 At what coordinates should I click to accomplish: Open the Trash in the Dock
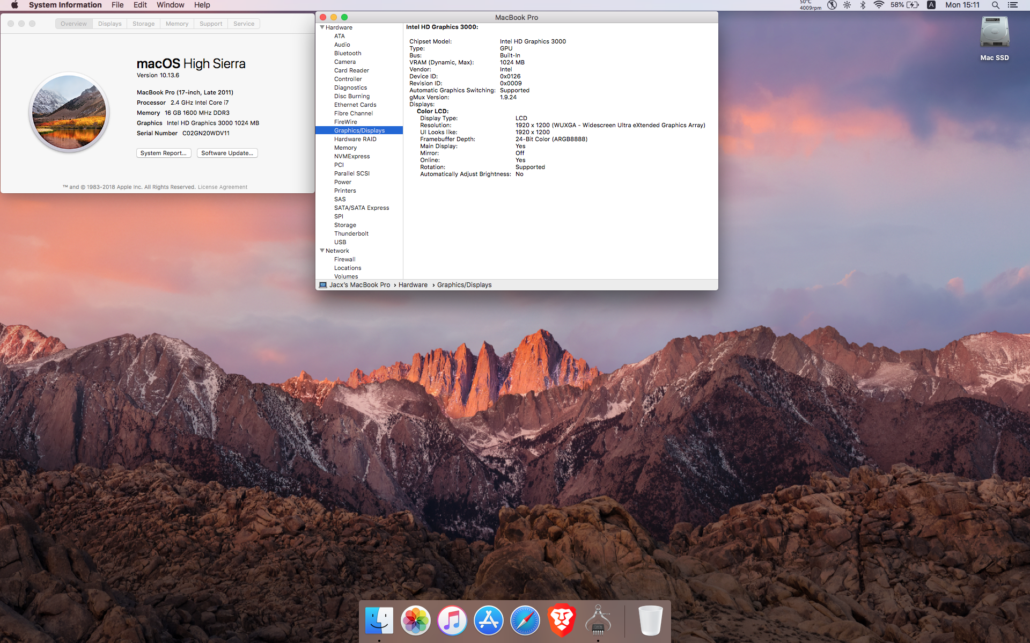(x=651, y=620)
